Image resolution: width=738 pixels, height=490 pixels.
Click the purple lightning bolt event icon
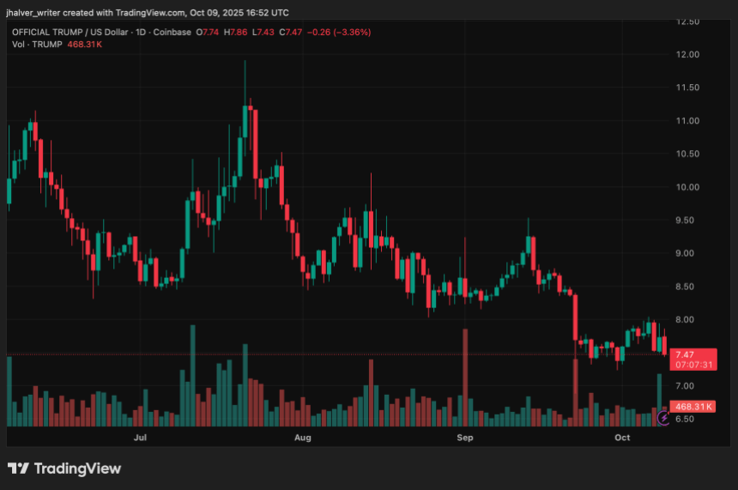point(663,419)
